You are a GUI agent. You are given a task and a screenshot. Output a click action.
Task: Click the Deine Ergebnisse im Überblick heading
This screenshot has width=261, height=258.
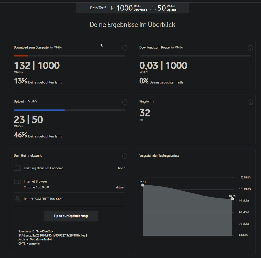pyautogui.click(x=132, y=25)
